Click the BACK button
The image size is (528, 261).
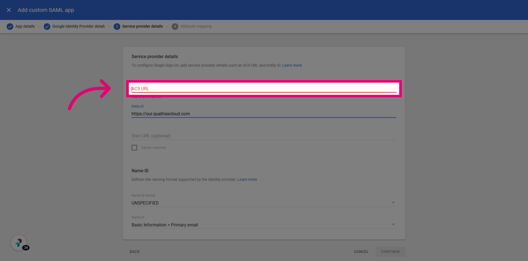(135, 252)
